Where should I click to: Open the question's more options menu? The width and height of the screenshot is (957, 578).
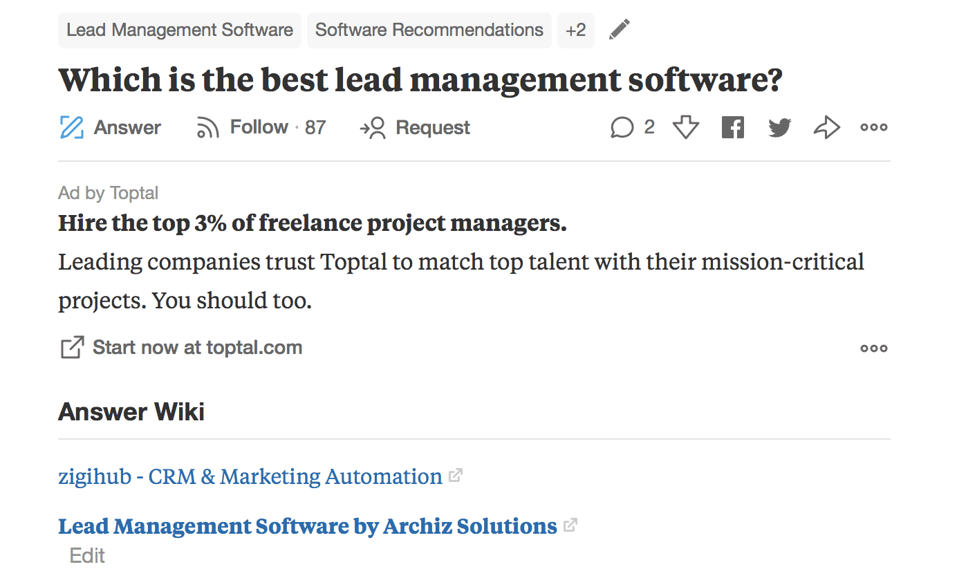[874, 127]
